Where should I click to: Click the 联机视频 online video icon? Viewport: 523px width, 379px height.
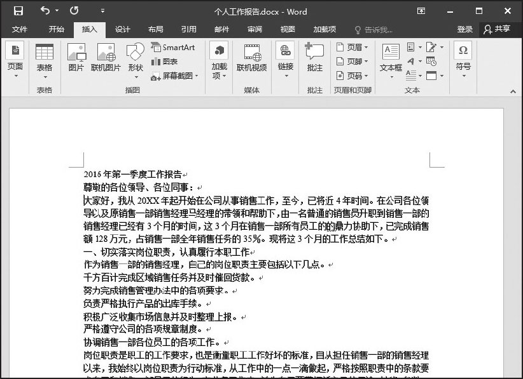tap(251, 56)
